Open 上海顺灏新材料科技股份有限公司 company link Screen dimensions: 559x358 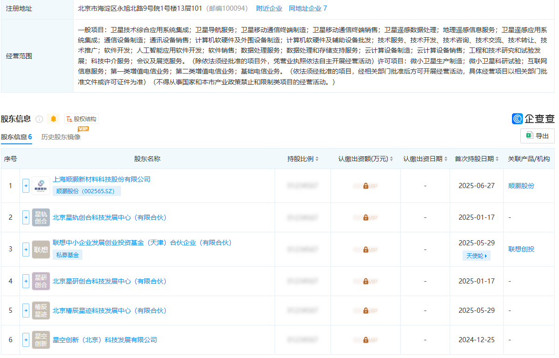click(x=101, y=179)
